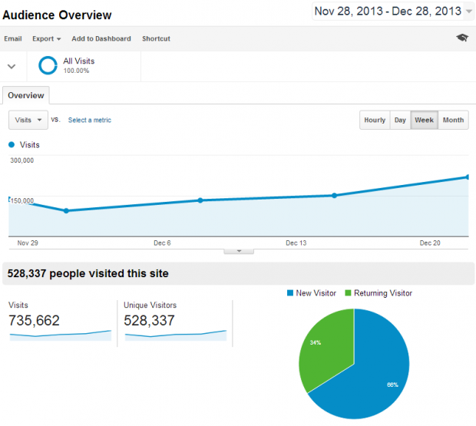Click the Unique Visitors sparkline chart
476x426 pixels.
coord(175,335)
